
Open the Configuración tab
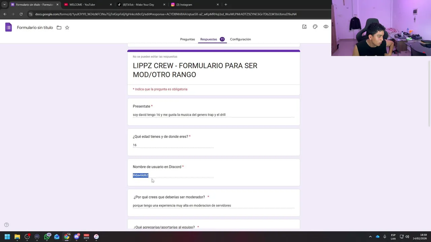pos(240,39)
